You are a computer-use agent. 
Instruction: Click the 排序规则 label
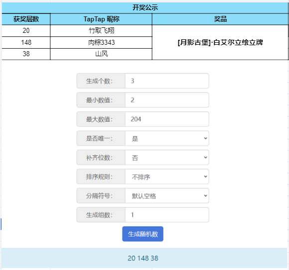pos(101,177)
